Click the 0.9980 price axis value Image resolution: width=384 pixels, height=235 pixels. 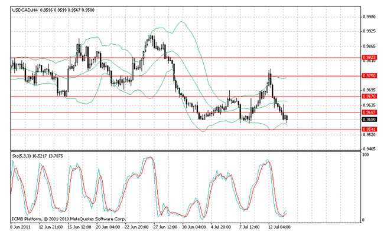click(x=369, y=17)
